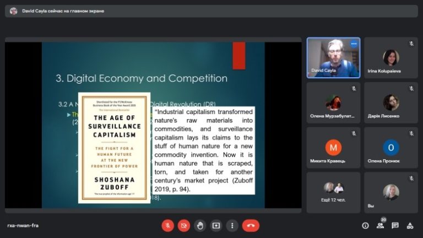Unmute the microphone button

click(167, 225)
